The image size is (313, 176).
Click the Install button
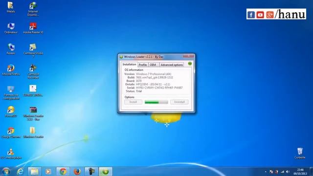(x=133, y=102)
